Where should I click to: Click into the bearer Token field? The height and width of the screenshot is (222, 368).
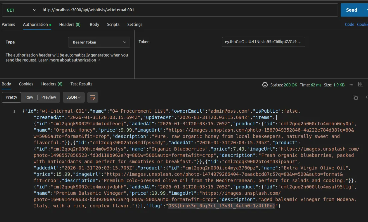[263, 42]
